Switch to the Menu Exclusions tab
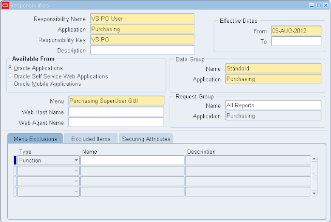This screenshot has height=222, width=331. pyautogui.click(x=35, y=139)
